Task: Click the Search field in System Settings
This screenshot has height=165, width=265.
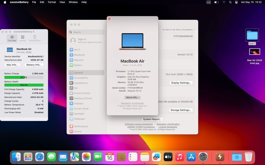Action: click(x=87, y=32)
